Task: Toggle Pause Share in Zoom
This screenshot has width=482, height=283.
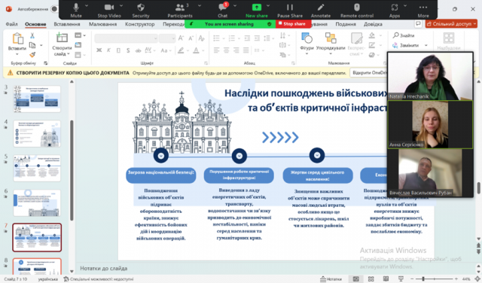Action: coord(289,10)
